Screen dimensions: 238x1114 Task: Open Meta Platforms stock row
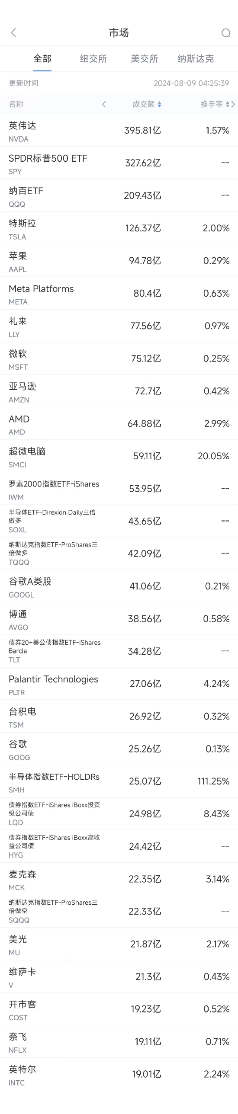click(x=119, y=293)
